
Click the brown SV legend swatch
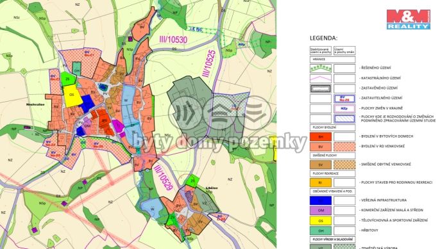click(x=321, y=165)
